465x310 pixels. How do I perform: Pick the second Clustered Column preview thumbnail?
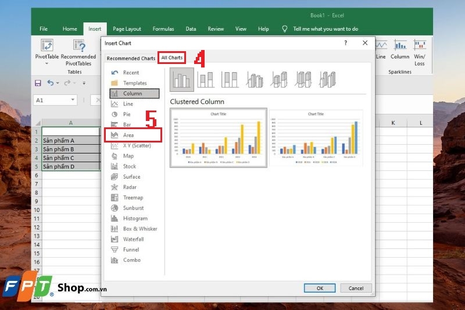(x=316, y=138)
